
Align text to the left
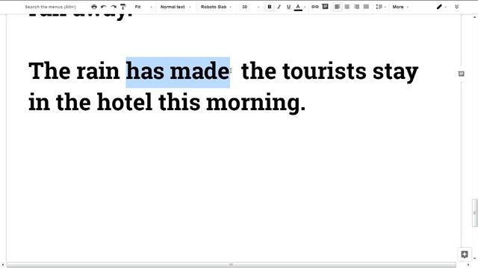pyautogui.click(x=337, y=7)
